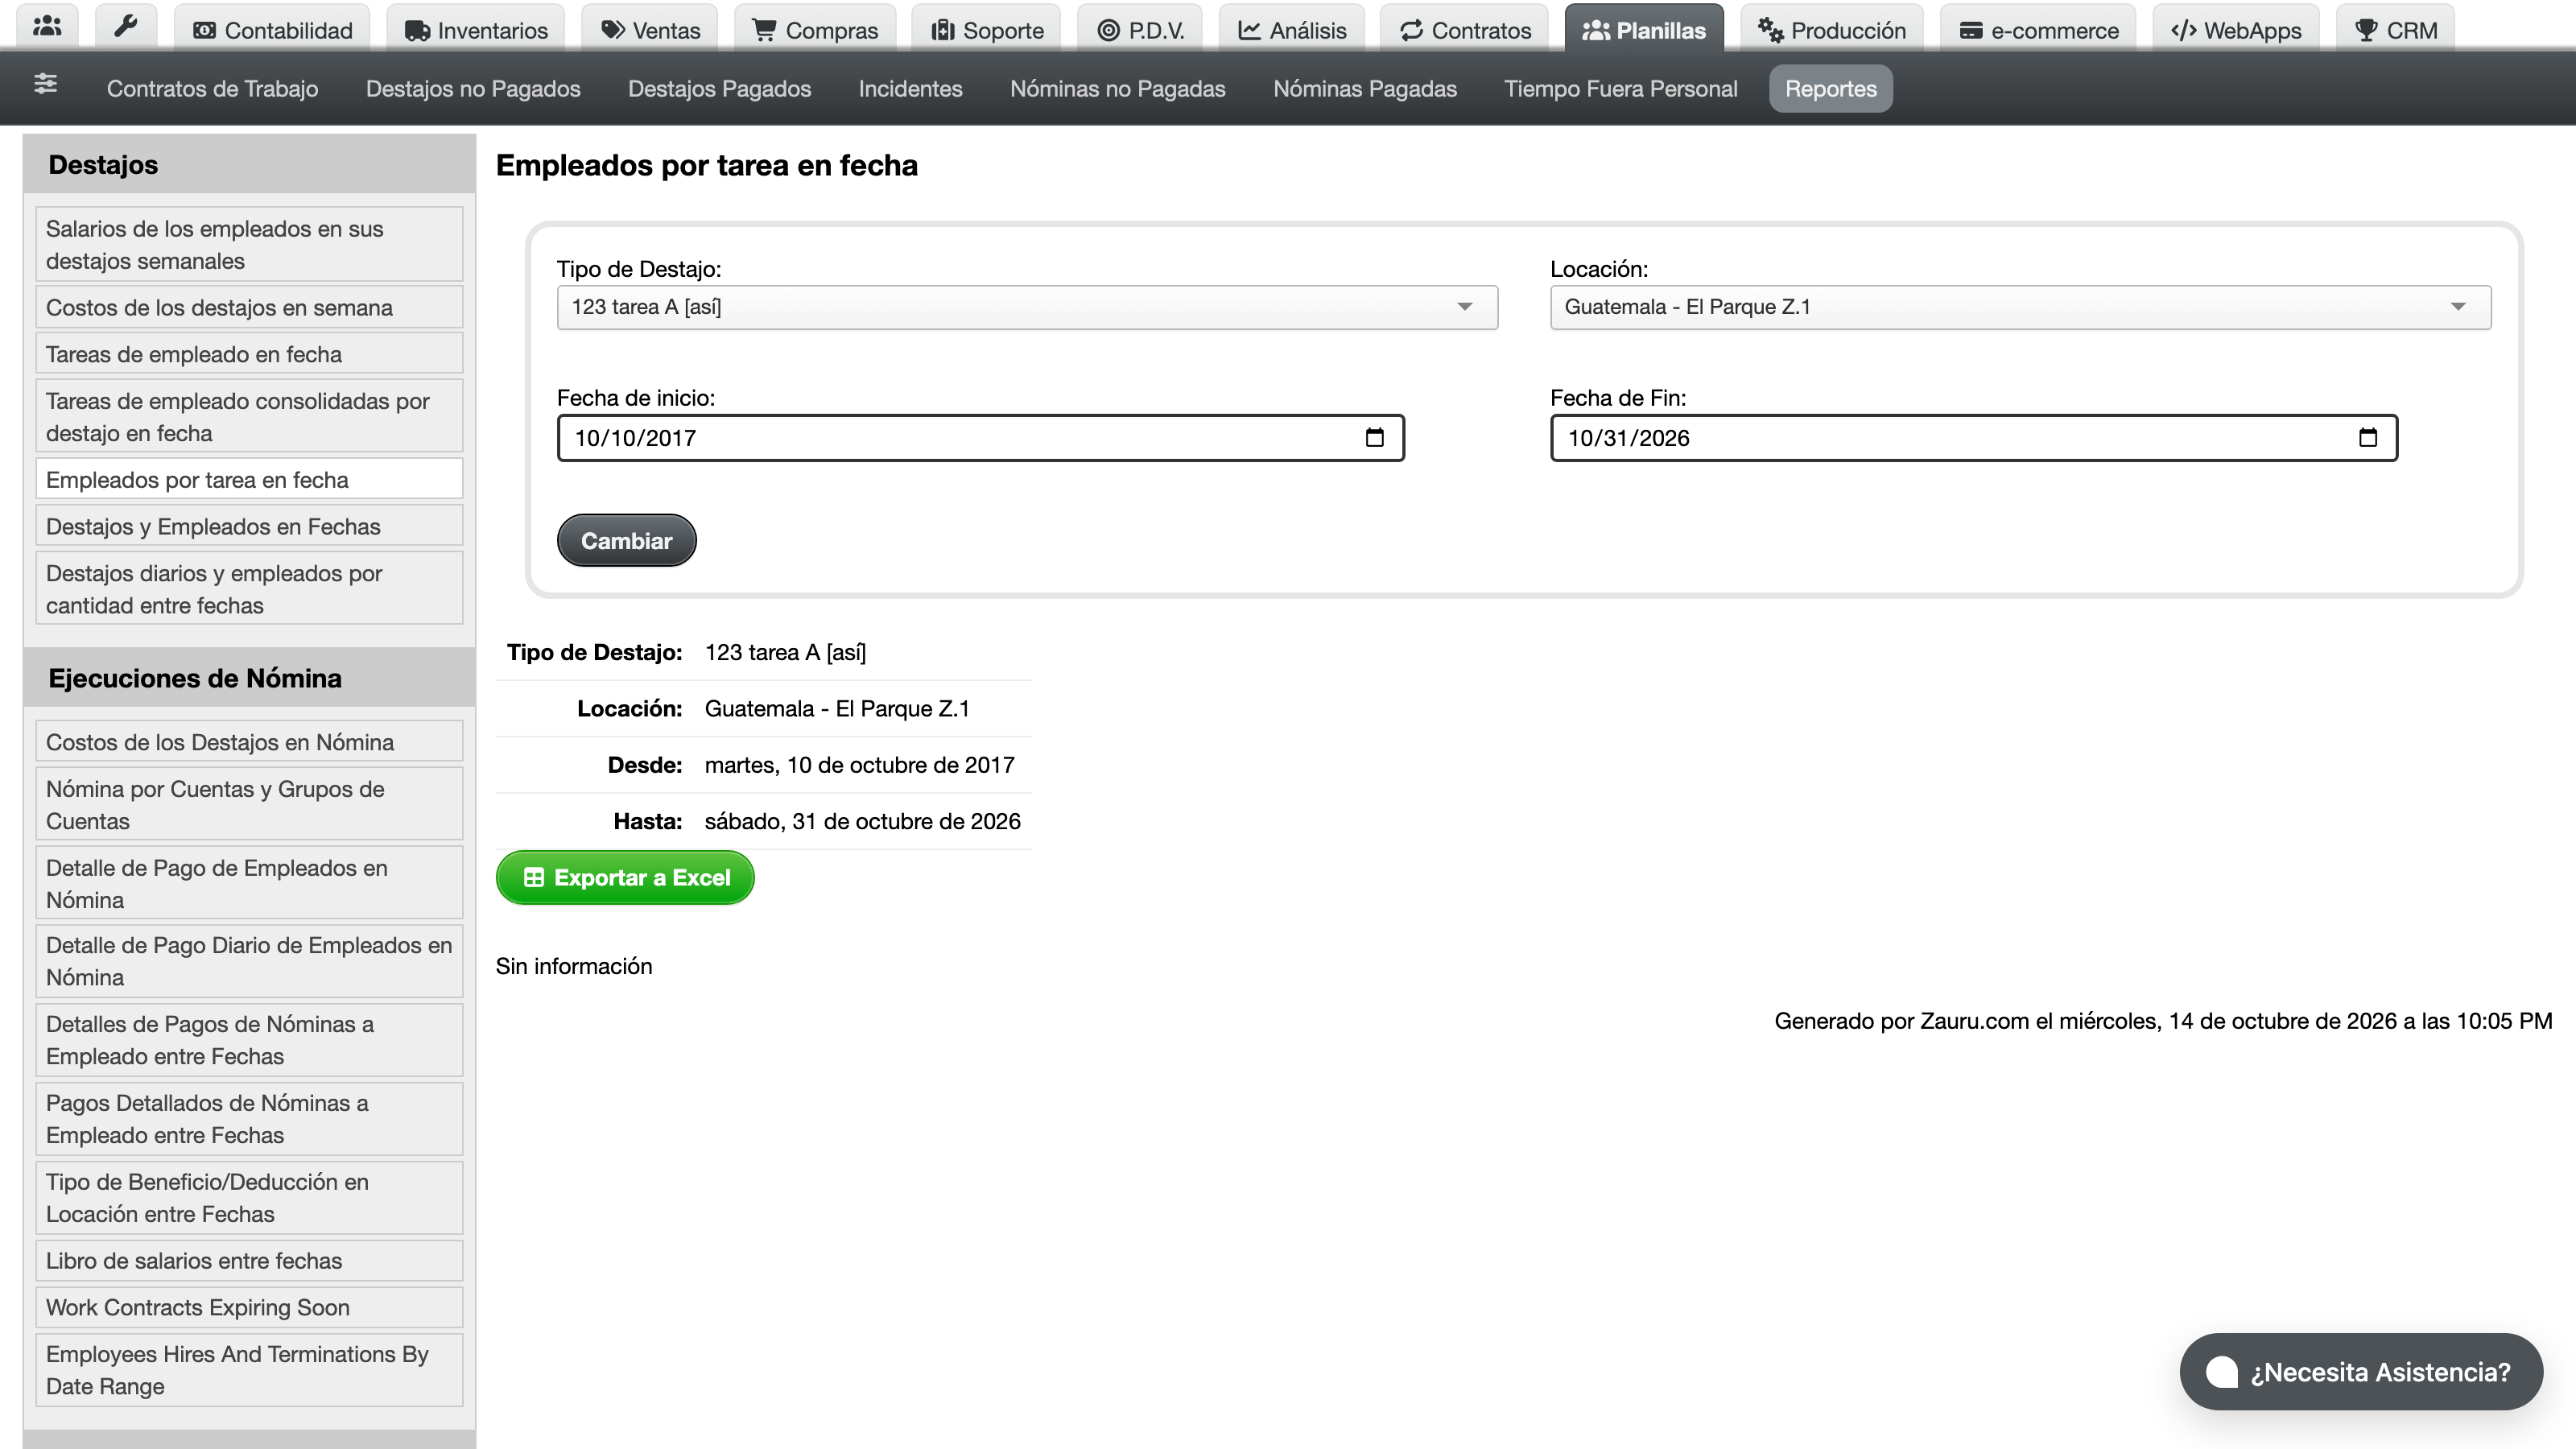The image size is (2576, 1449).
Task: Open the WebApps tab
Action: [x=2236, y=29]
